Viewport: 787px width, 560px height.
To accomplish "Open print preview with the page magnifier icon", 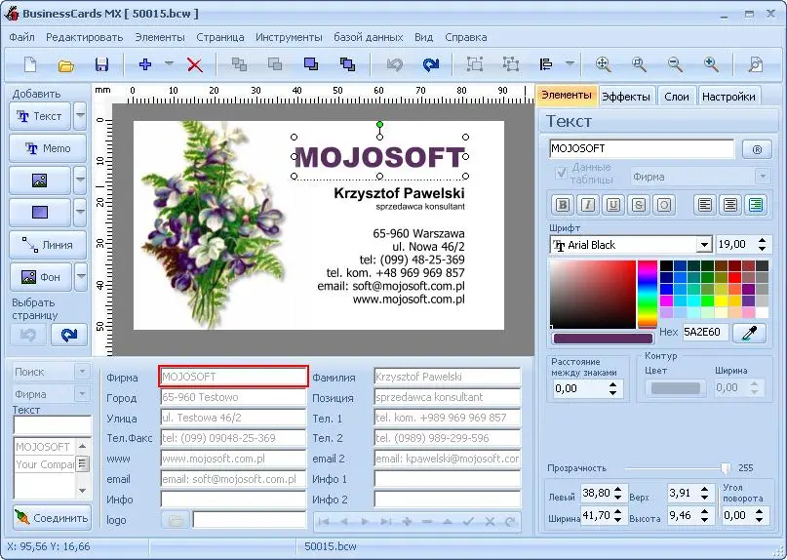I will point(756,64).
